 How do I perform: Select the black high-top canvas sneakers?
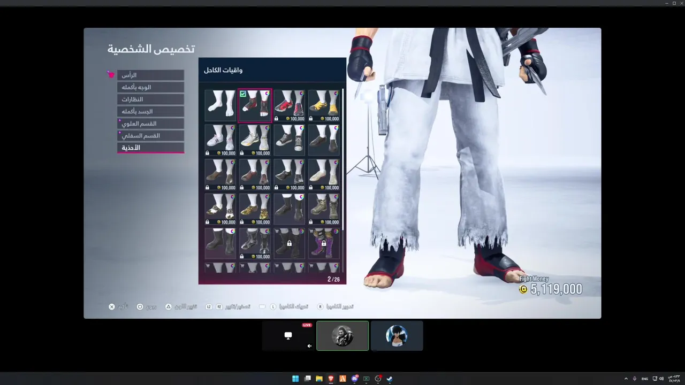pos(289,141)
